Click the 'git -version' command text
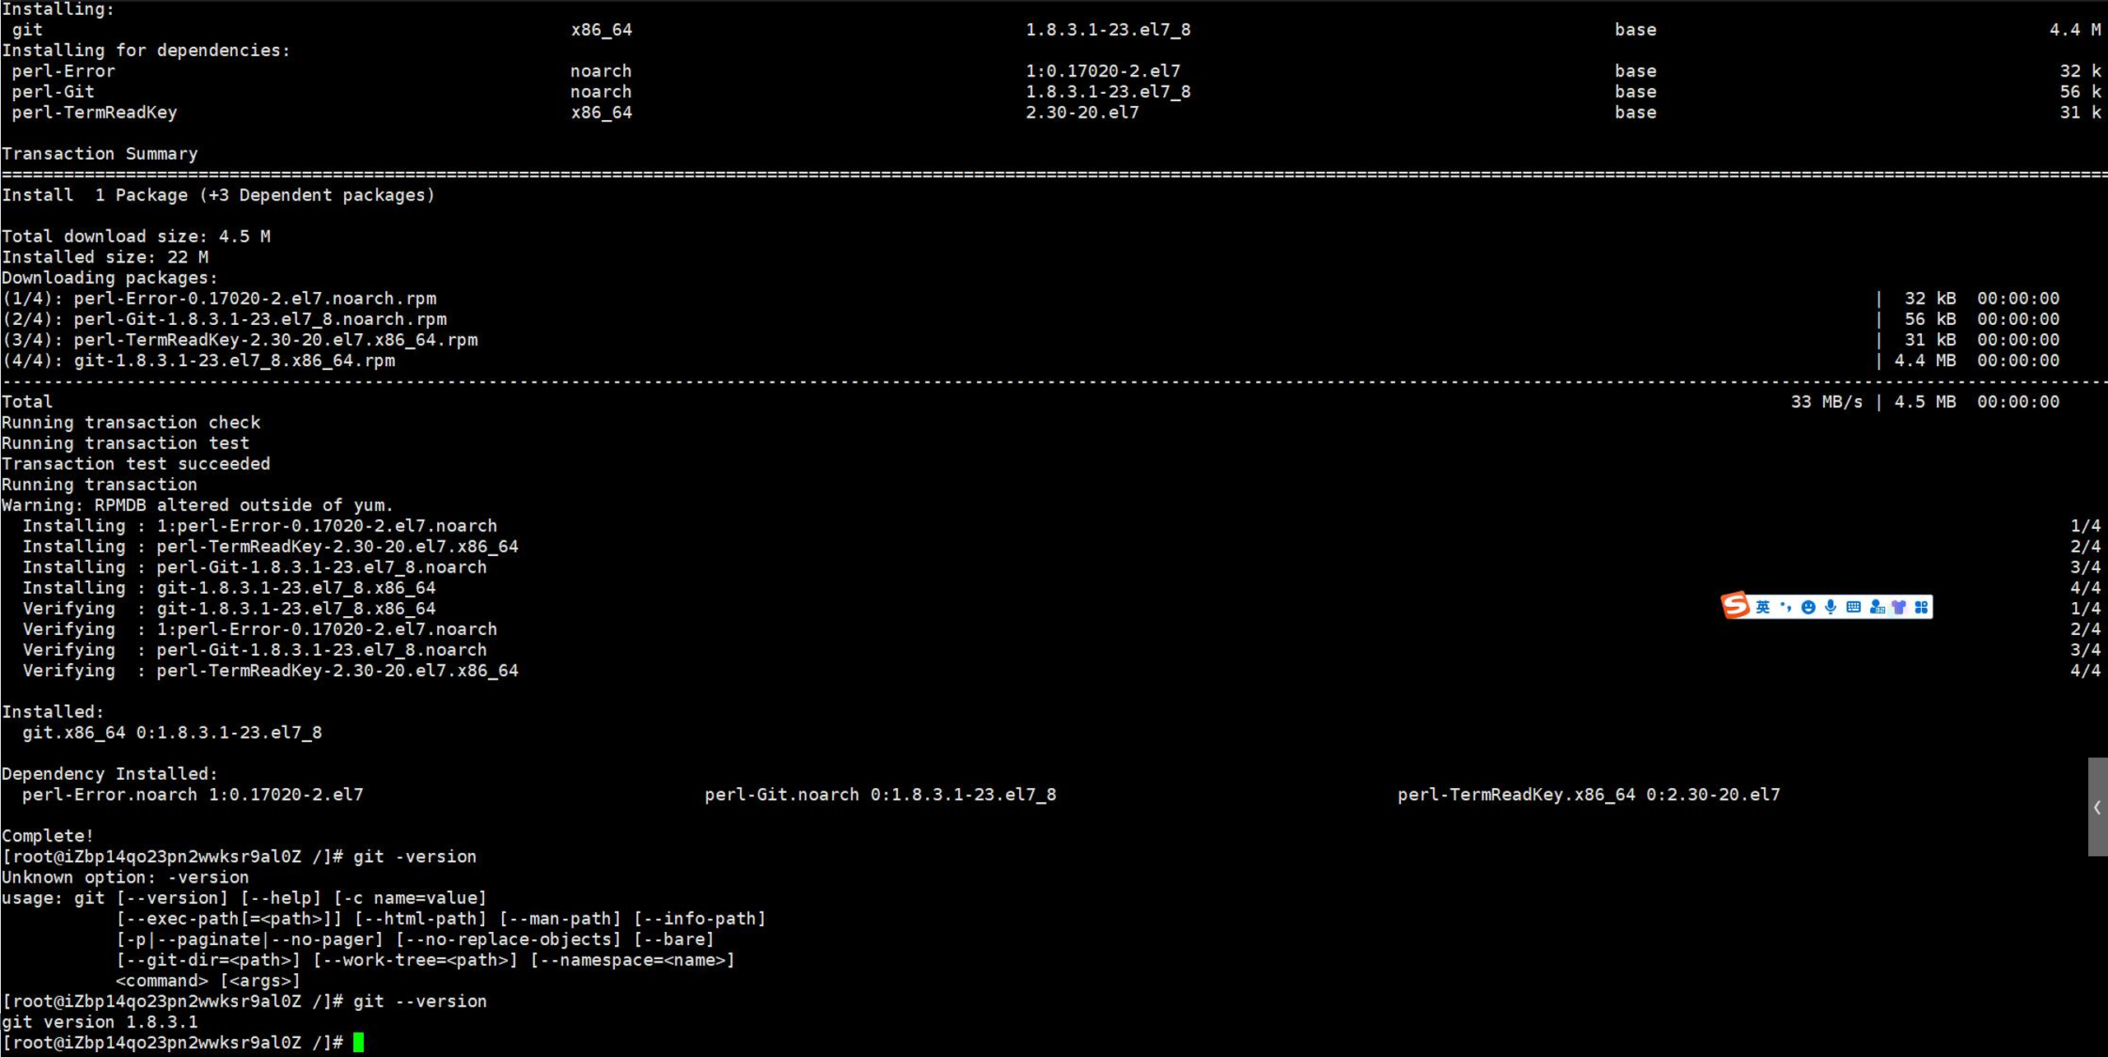The image size is (2108, 1057). [415, 856]
